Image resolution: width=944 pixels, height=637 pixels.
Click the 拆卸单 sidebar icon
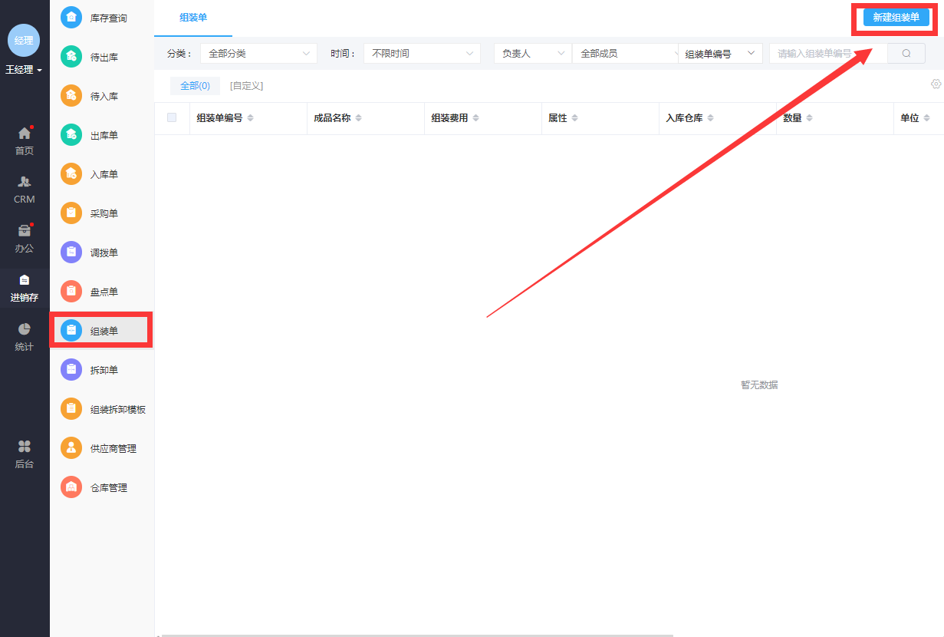[x=71, y=370]
